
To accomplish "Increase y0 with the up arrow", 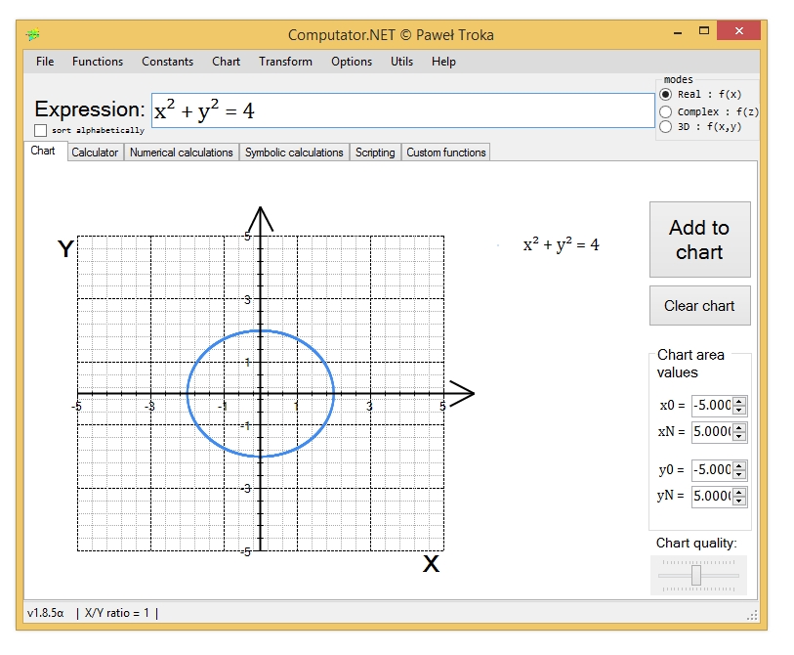I will (740, 465).
